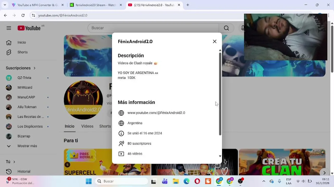This screenshot has width=334, height=187.
Task: Click the info icon next to Se unió
Action: pyautogui.click(x=121, y=133)
